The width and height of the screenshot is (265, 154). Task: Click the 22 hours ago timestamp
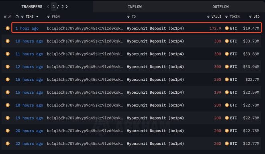coord(29,144)
